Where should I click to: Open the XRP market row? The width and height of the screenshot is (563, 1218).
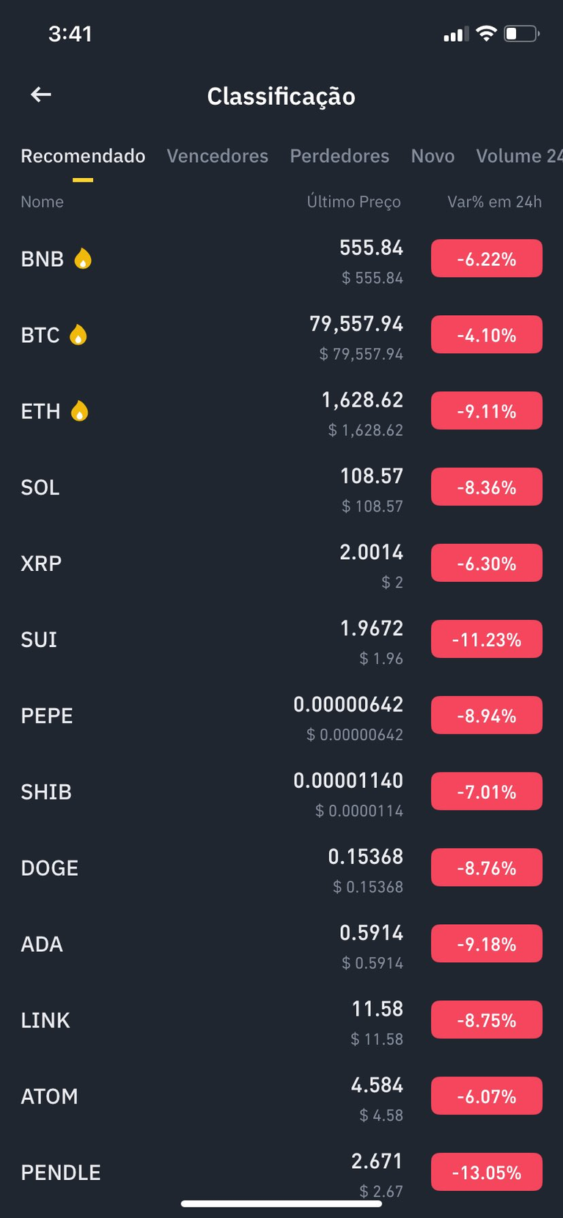(281, 564)
